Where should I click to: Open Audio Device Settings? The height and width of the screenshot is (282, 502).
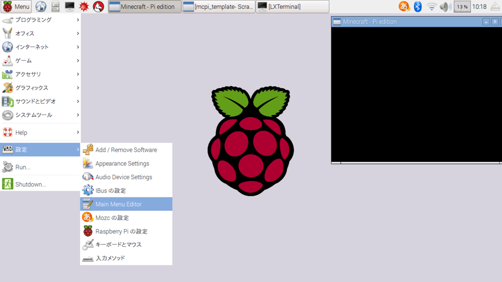tap(126, 177)
